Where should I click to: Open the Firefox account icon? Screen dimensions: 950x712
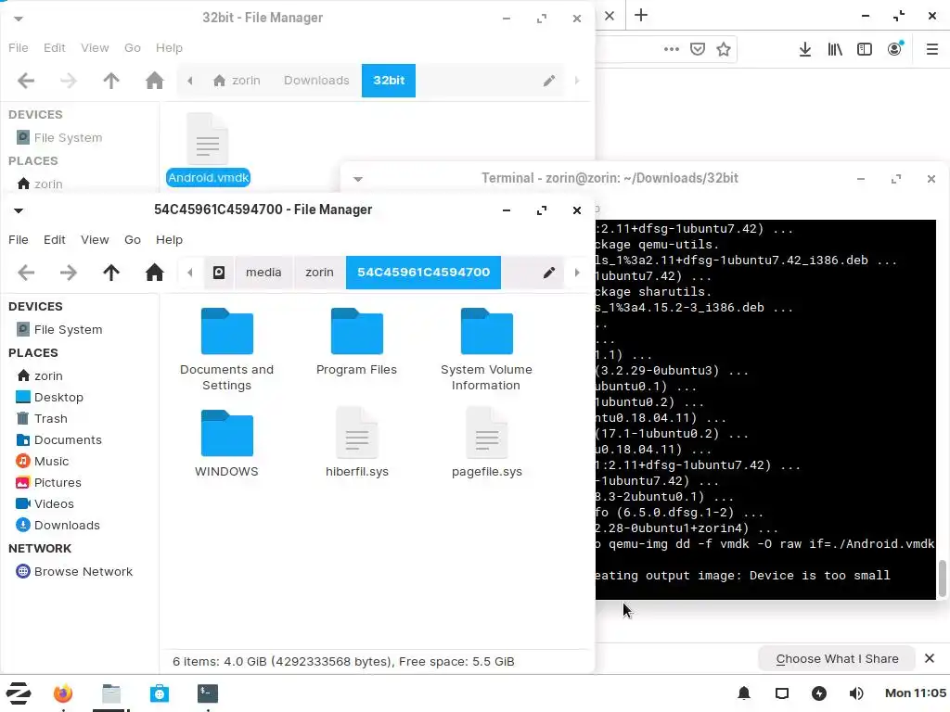895,49
